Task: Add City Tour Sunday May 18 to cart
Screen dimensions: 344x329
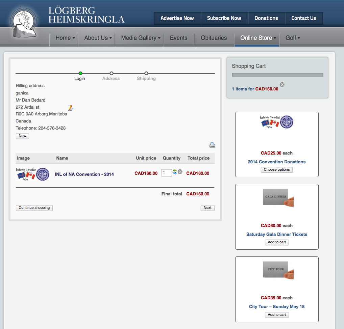Action: click(277, 314)
